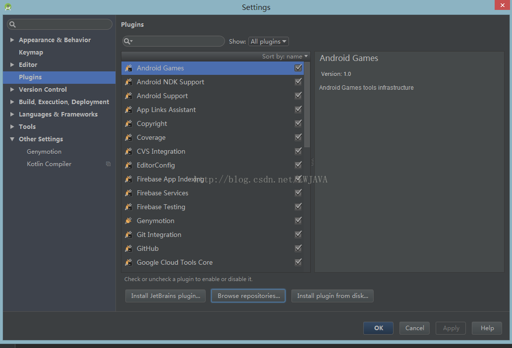
Task: Open the Sort by name dropdown
Action: [284, 56]
